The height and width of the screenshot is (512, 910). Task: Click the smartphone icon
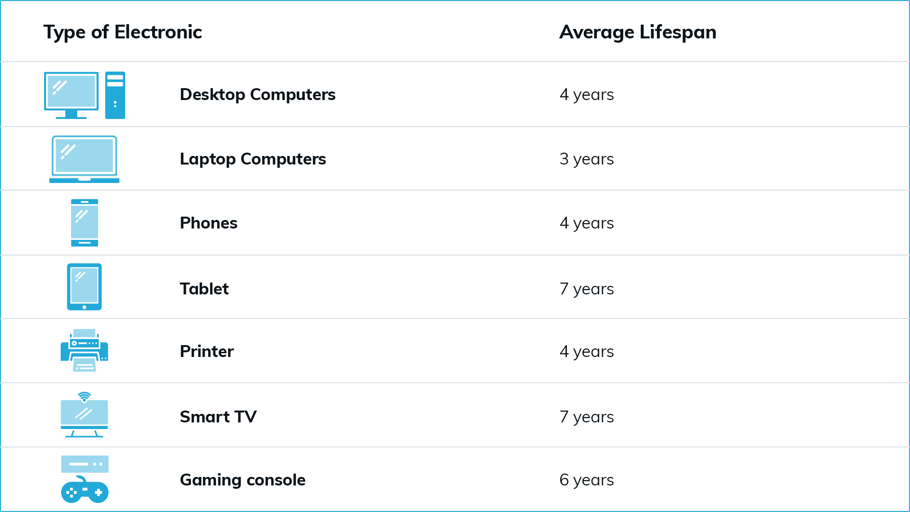pos(84,223)
